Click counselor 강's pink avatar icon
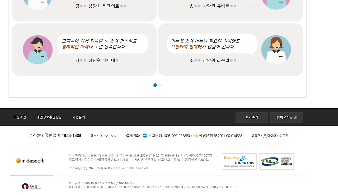Viewport: 338px width, 195px height. click(37, 49)
